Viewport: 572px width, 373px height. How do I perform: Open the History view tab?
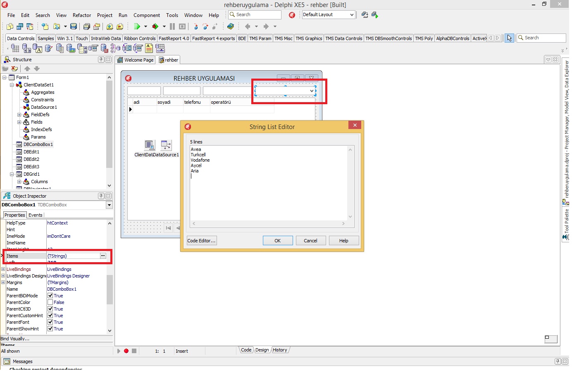tap(280, 350)
